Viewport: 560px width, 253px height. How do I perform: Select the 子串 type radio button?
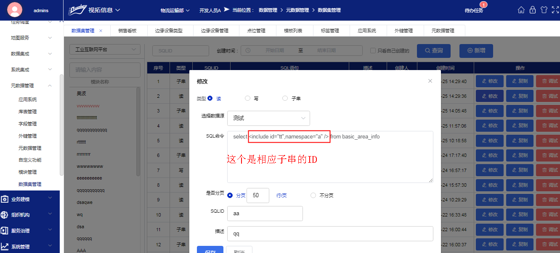pyautogui.click(x=285, y=98)
